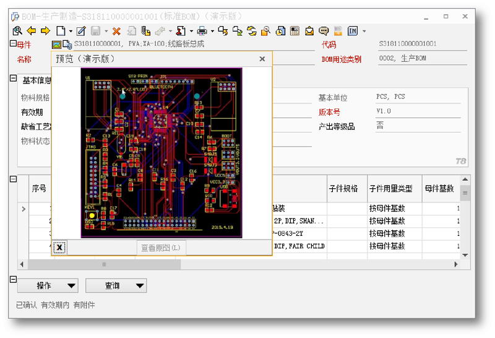Open the print options dropdown arrow
Viewport: 495px width, 338px height.
(212, 31)
